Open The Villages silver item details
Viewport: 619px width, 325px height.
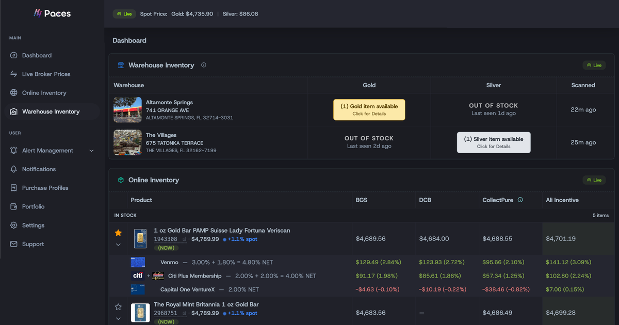[x=494, y=142]
